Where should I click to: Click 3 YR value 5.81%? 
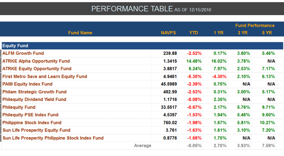244,122
